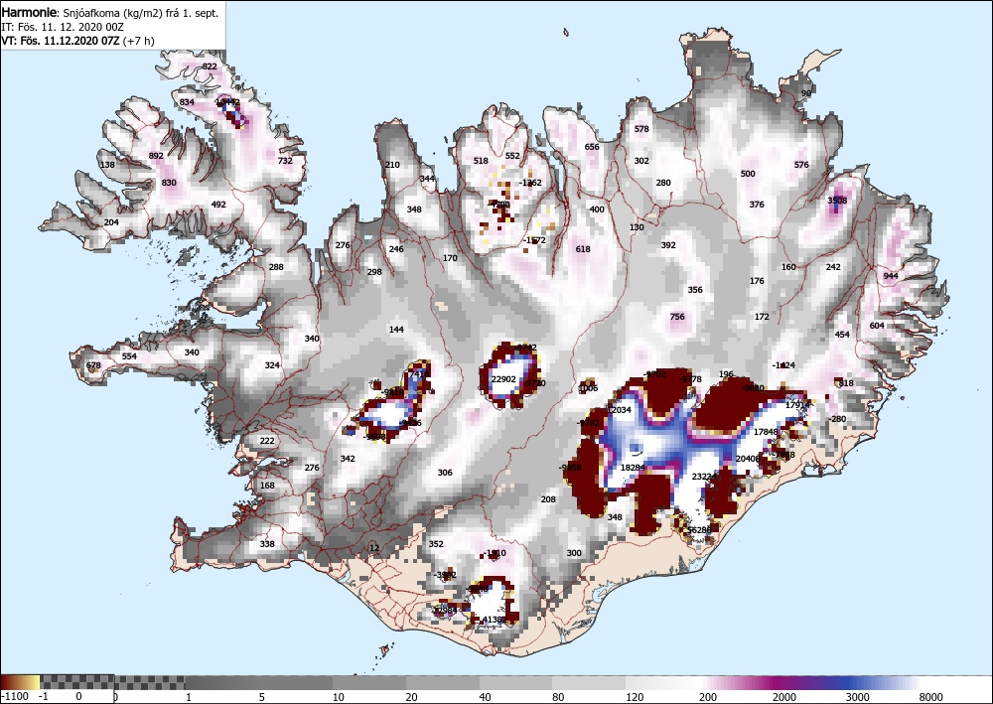Click the map value 170

pyautogui.click(x=450, y=258)
